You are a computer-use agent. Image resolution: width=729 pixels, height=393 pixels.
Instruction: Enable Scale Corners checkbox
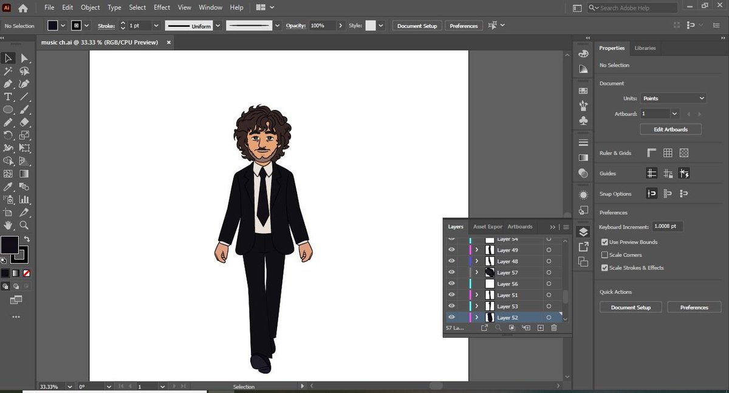click(604, 255)
